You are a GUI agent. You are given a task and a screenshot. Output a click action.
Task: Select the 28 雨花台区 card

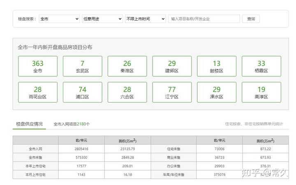[38, 92]
